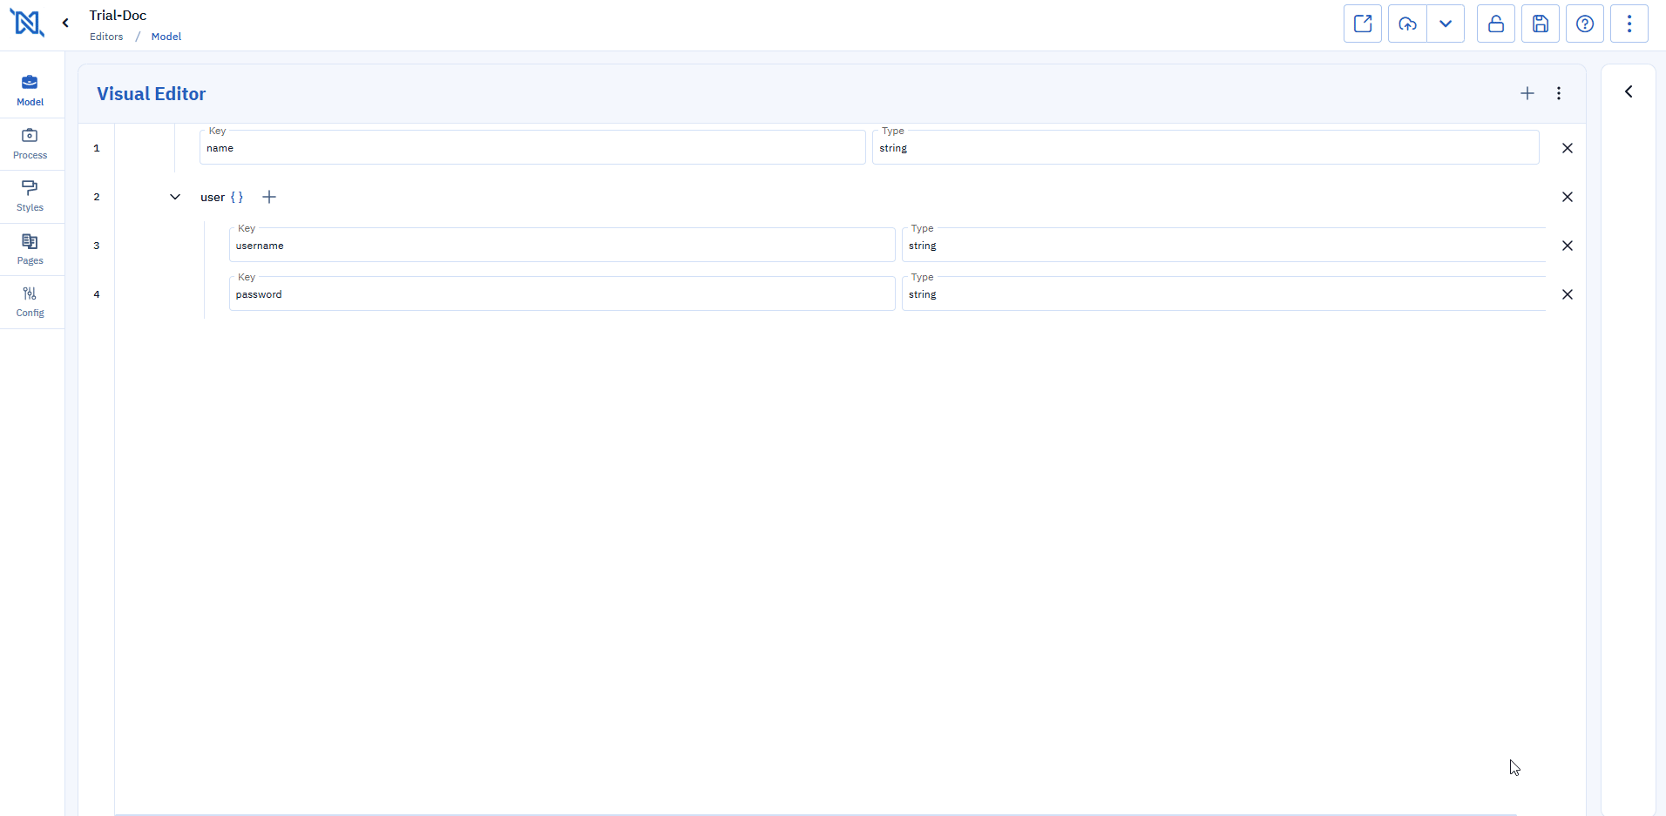The image size is (1666, 816).
Task: Add a child property to user object
Action: coord(269,197)
